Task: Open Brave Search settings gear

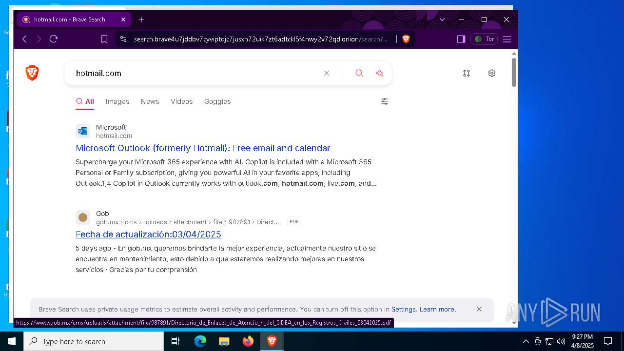Action: (x=492, y=73)
